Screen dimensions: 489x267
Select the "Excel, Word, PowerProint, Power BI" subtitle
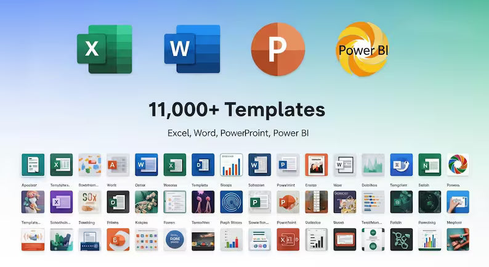point(238,133)
